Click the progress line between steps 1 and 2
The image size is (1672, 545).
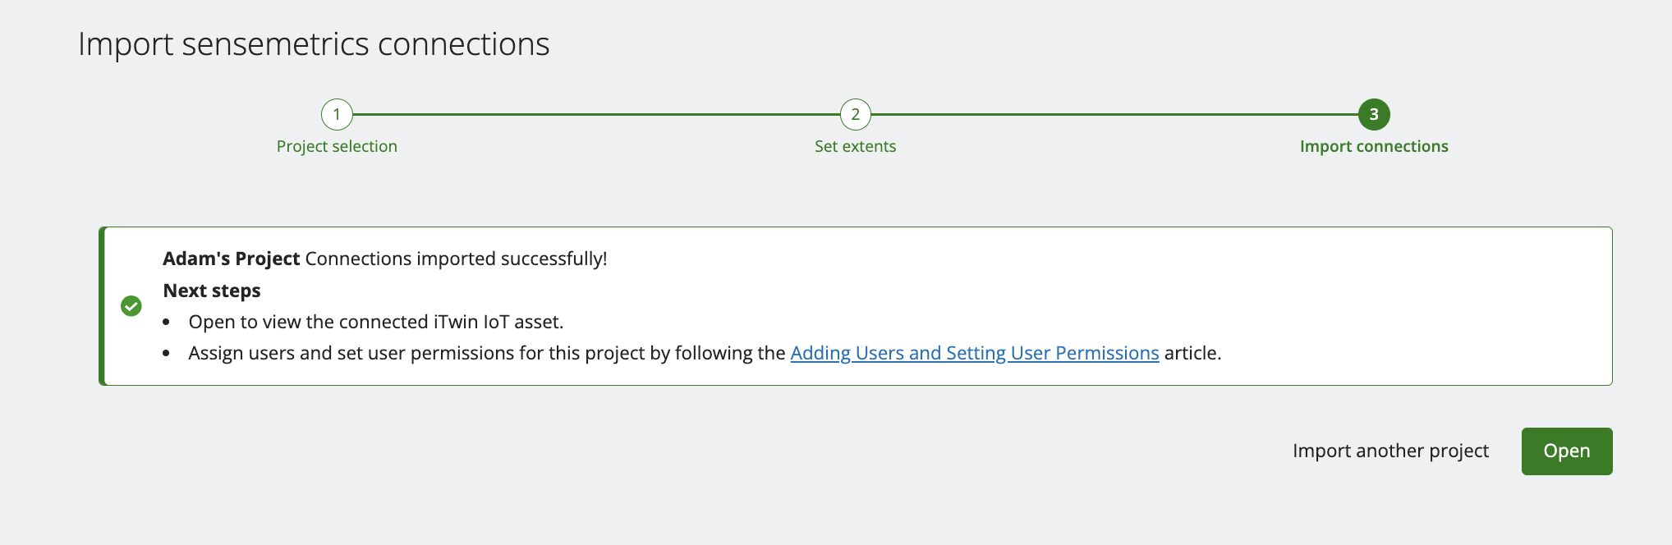click(x=595, y=115)
